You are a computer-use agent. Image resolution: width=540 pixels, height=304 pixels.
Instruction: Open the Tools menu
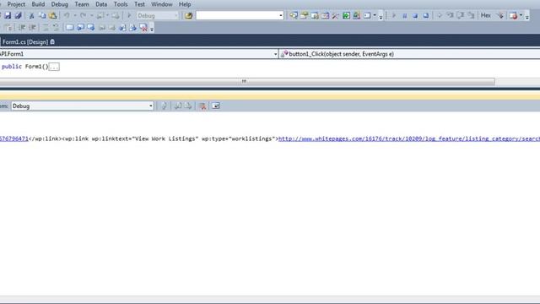(x=121, y=4)
